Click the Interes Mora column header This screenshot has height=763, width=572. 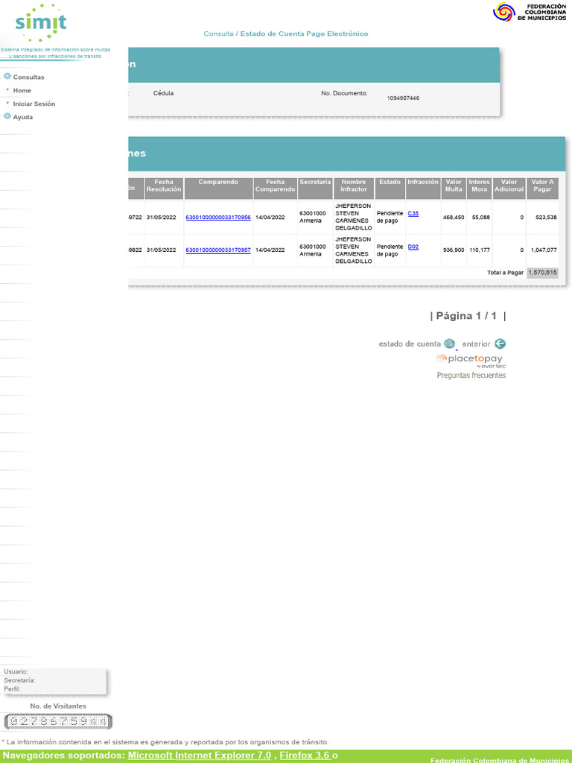[479, 189]
